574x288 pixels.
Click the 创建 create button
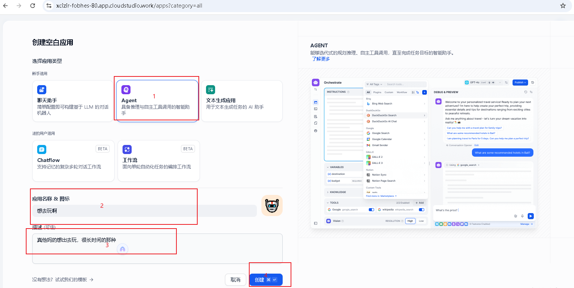(x=266, y=280)
